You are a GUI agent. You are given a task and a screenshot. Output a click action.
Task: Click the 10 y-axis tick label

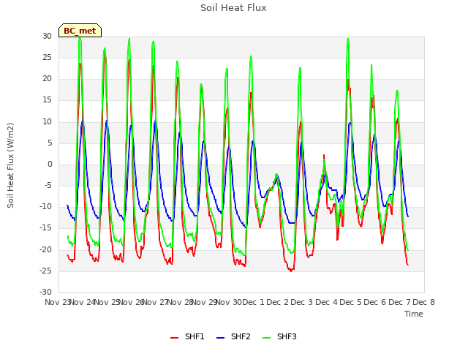coord(47,122)
